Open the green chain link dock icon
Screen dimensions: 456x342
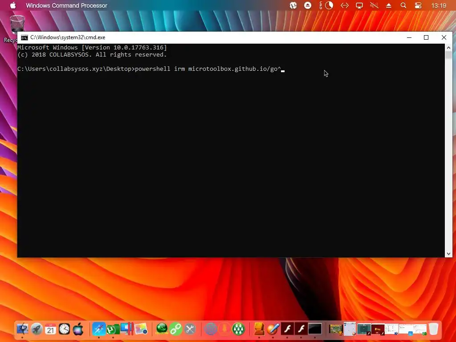[175, 329]
